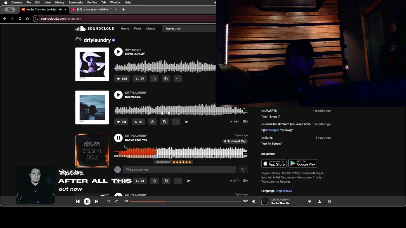Go to Chrome home page icon
The image size is (406, 228).
(x=27, y=19)
